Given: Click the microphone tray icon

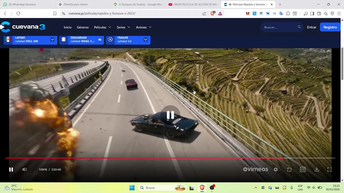Looking at the screenshot, I should (292, 188).
